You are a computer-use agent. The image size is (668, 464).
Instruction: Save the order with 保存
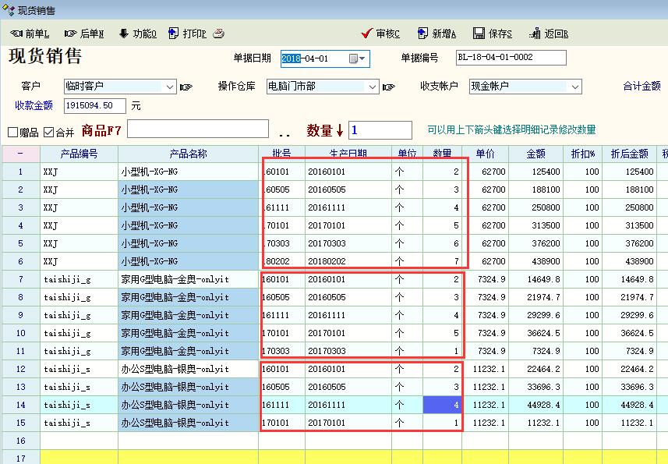click(492, 34)
